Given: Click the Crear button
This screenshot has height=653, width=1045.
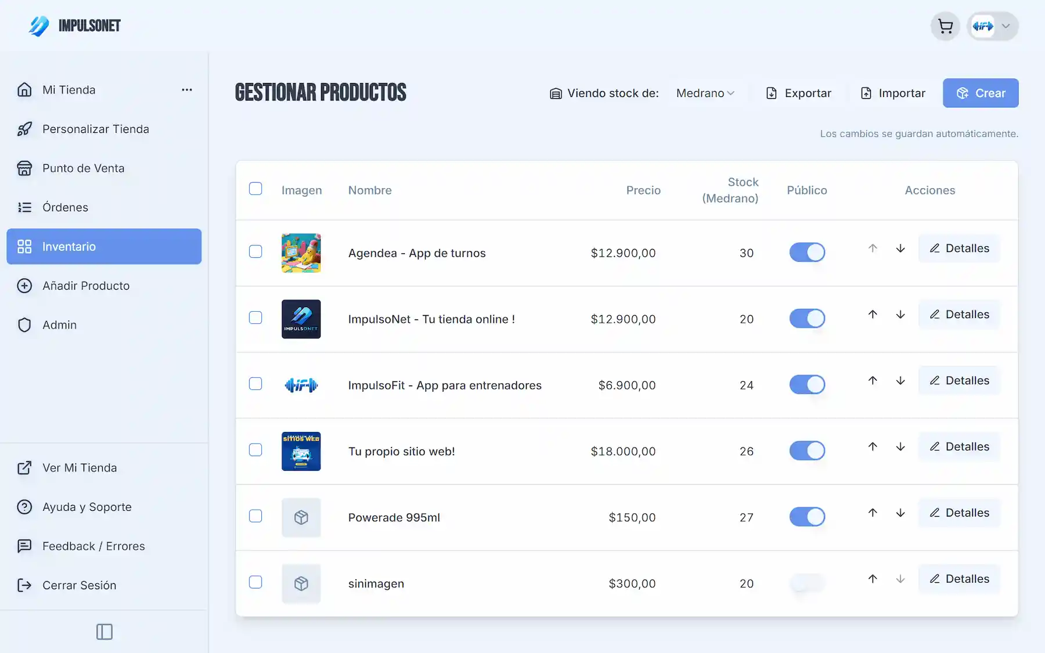Looking at the screenshot, I should pos(981,93).
